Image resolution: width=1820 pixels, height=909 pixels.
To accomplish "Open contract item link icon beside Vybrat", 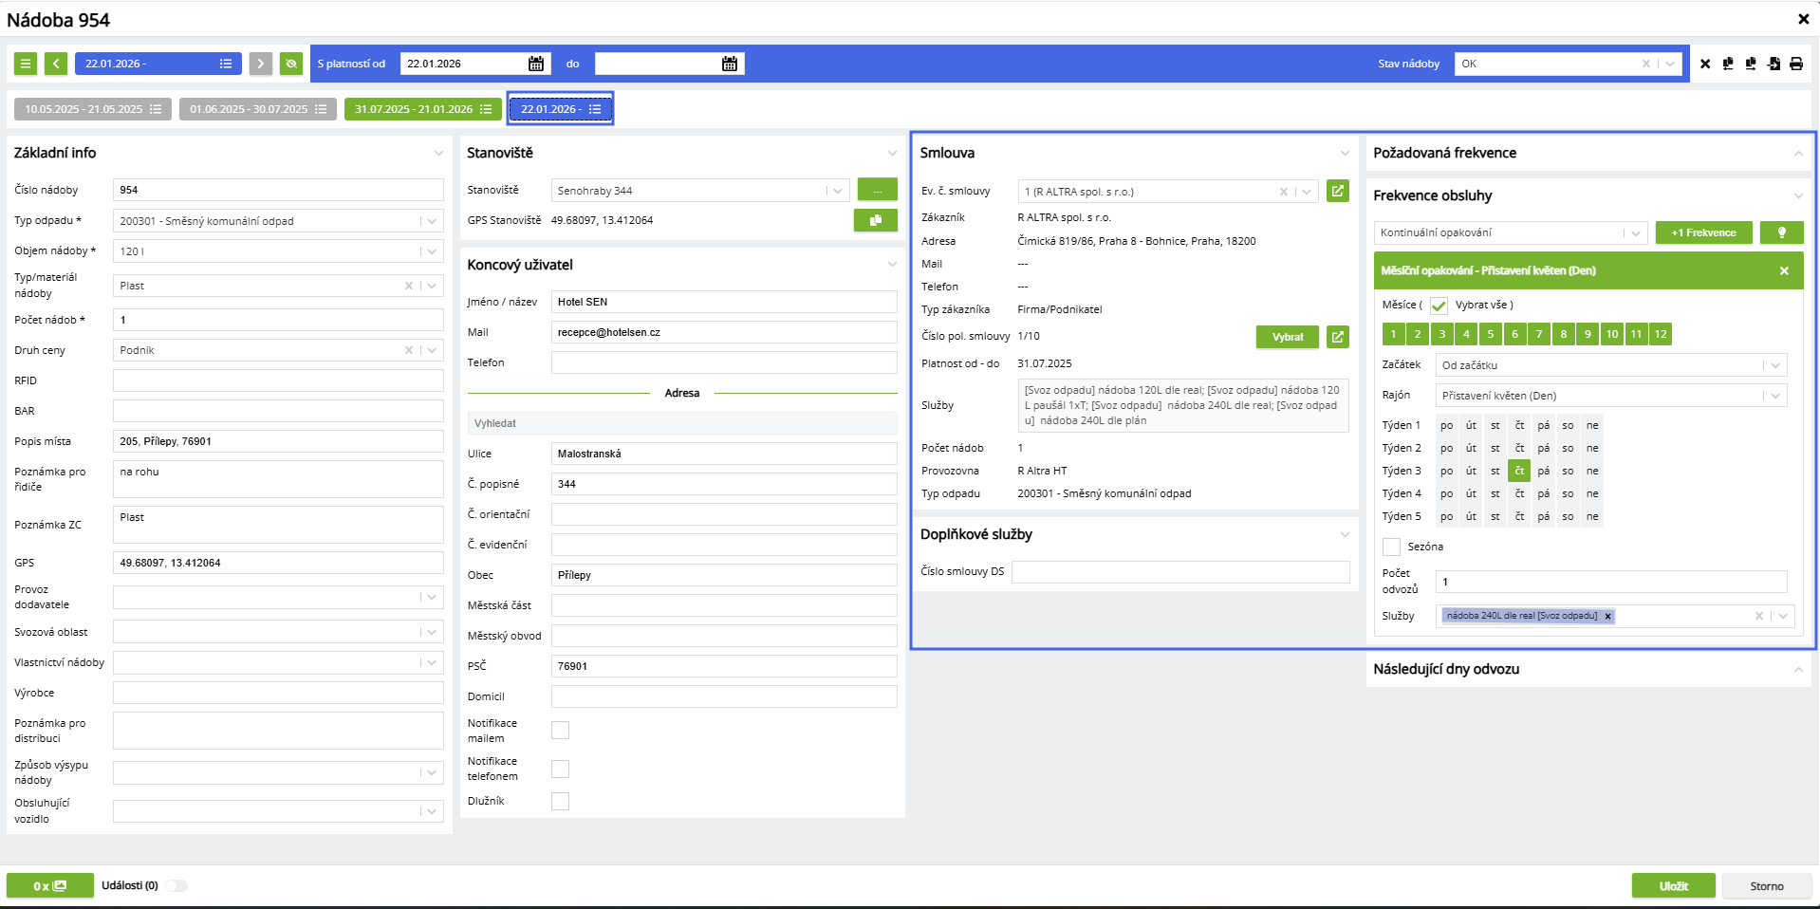I will coord(1338,337).
